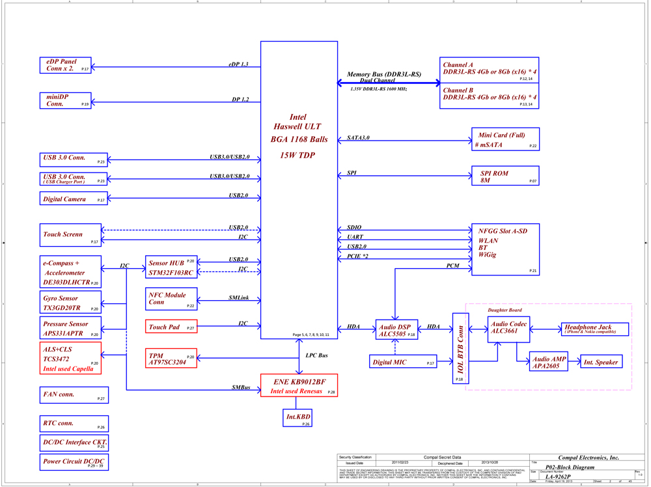Click the 'LA-9262P' document number
651x487 pixels.
pos(558,477)
